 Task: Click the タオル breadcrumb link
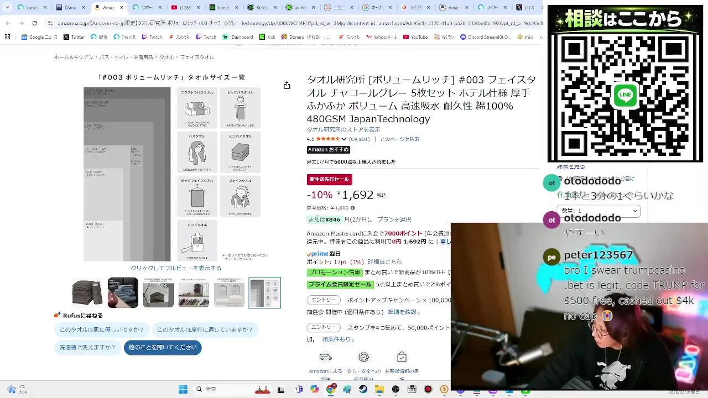[x=166, y=57]
